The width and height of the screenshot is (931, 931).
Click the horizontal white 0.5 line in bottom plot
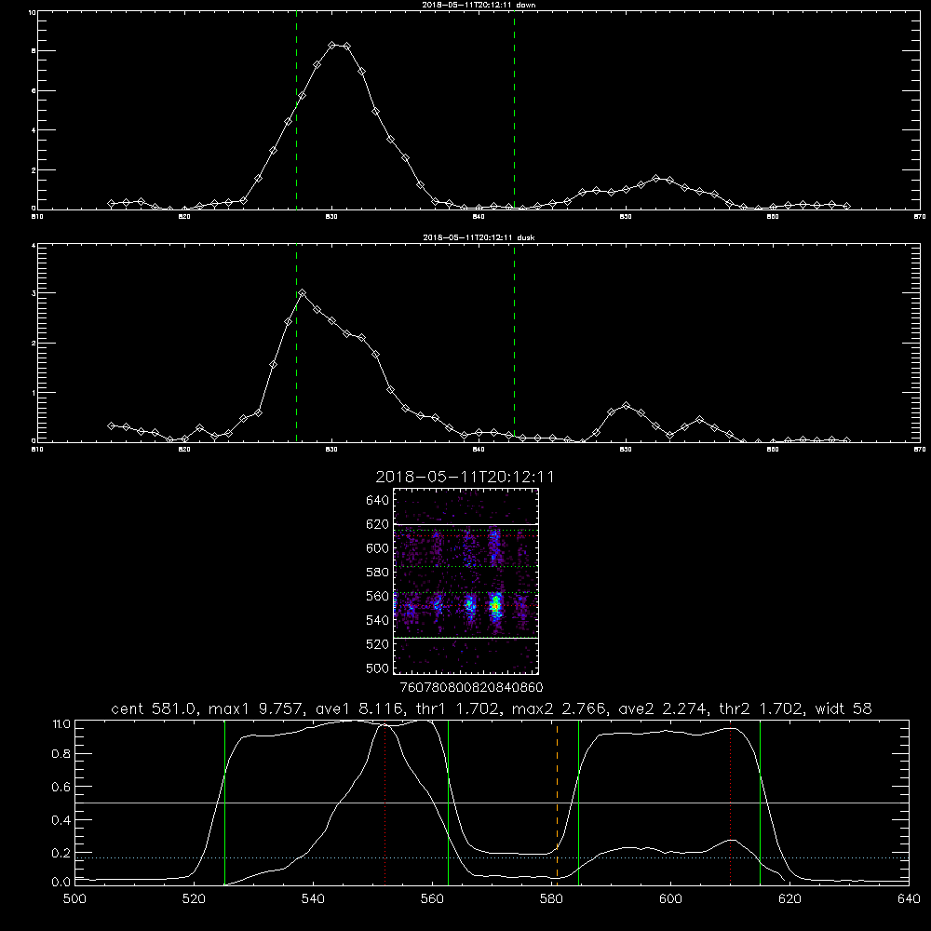tap(492, 803)
